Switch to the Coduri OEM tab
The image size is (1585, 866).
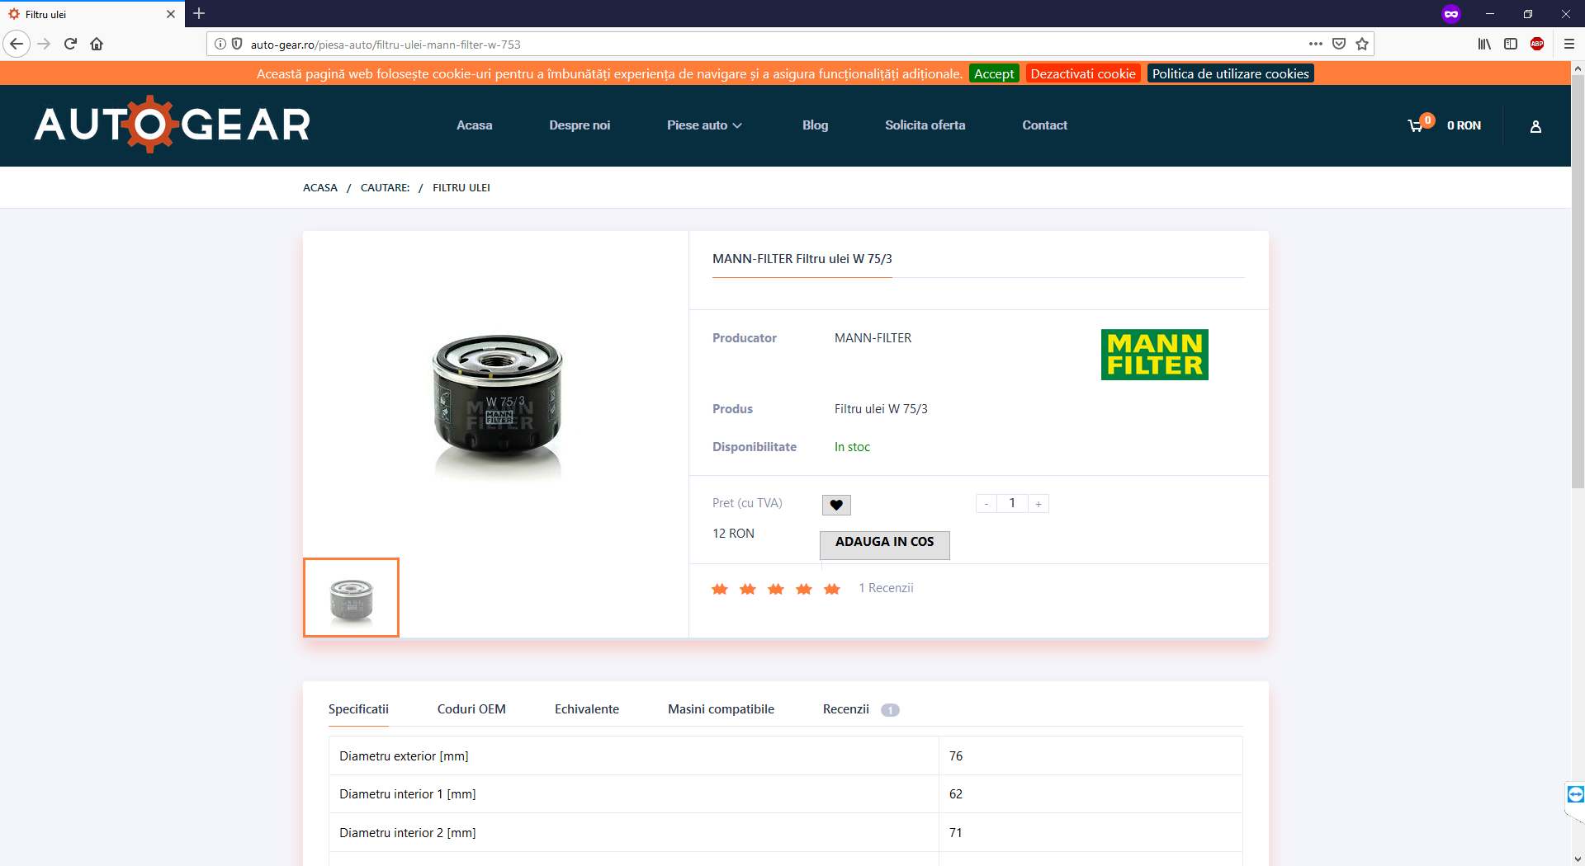tap(471, 709)
